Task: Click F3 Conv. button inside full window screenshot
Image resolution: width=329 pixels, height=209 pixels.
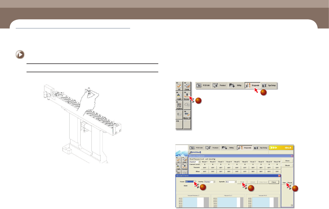Action: point(185,160)
